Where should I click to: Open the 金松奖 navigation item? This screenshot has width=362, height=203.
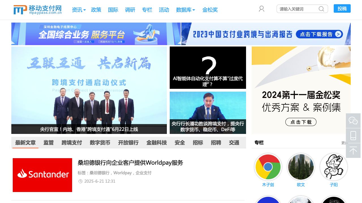(x=210, y=10)
